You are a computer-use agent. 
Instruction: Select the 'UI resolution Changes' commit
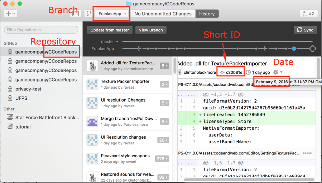127,103
